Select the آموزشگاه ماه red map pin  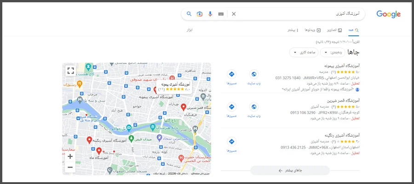click(99, 151)
